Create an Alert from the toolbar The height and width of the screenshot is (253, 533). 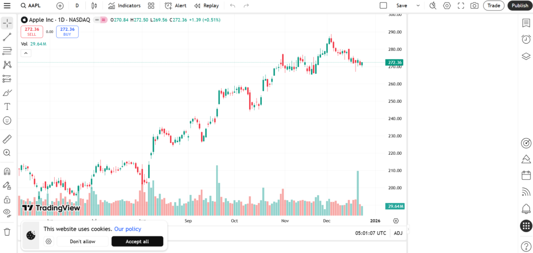pos(175,5)
